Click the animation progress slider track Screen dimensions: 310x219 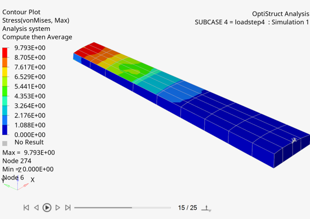[122, 208]
